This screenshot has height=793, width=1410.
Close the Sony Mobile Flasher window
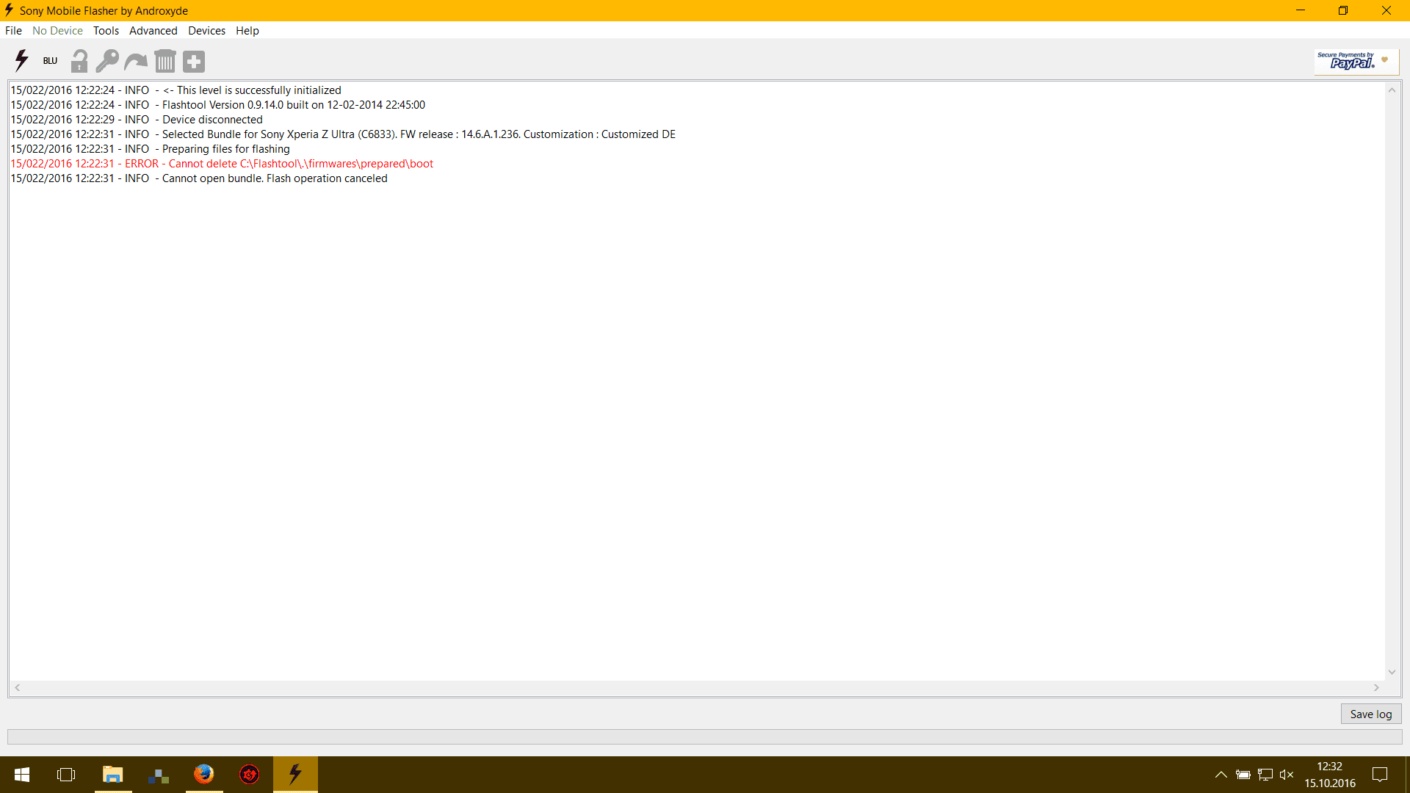pyautogui.click(x=1386, y=10)
